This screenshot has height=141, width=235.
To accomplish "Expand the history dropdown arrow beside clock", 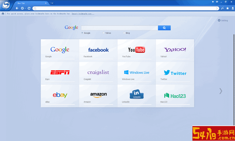I will 25,8.
